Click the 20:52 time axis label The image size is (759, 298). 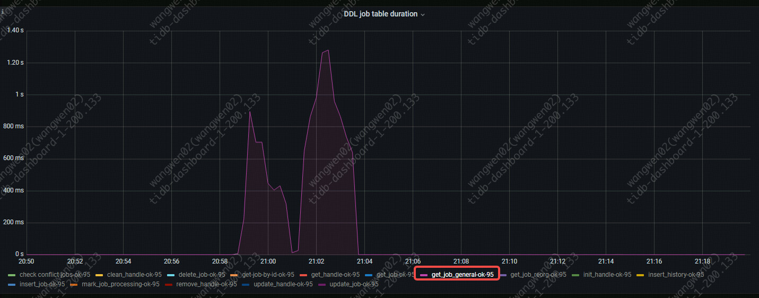click(75, 262)
